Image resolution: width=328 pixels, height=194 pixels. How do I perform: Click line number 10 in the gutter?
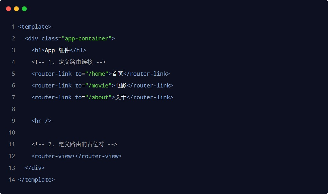pyautogui.click(x=12, y=133)
